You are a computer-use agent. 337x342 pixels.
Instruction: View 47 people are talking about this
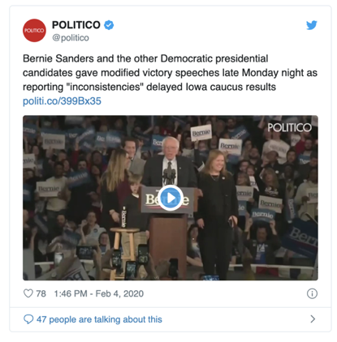[x=99, y=319]
